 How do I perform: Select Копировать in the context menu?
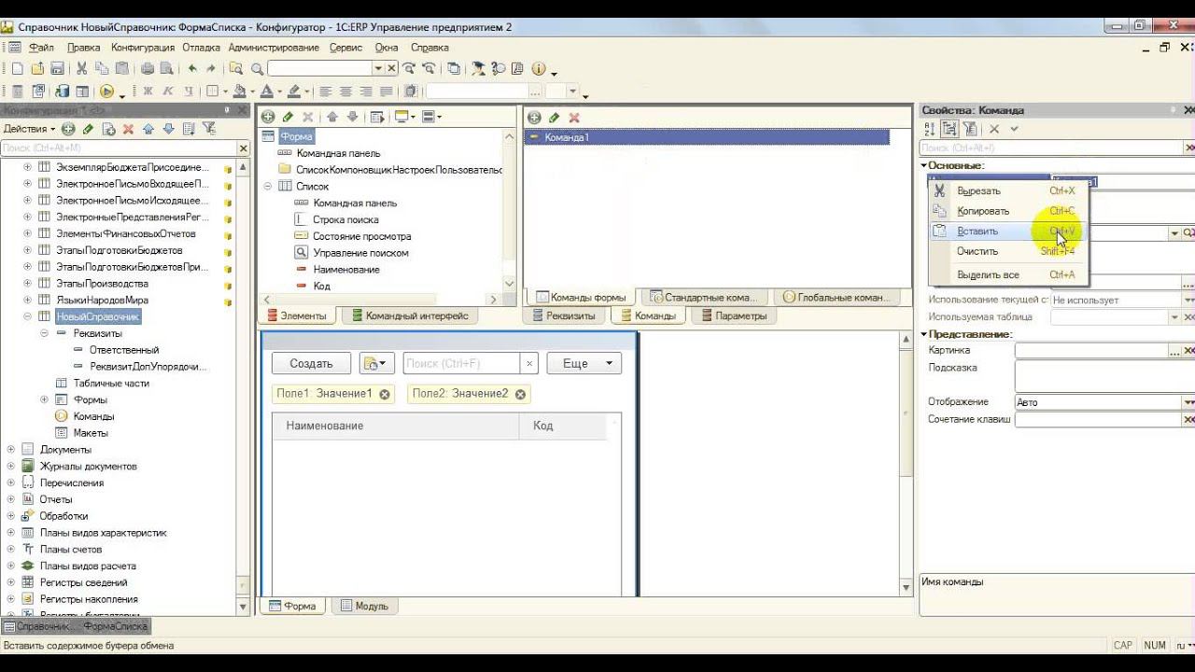tap(1008, 211)
